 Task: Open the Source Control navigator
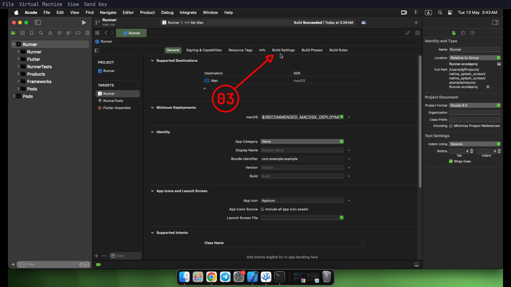pyautogui.click(x=22, y=33)
